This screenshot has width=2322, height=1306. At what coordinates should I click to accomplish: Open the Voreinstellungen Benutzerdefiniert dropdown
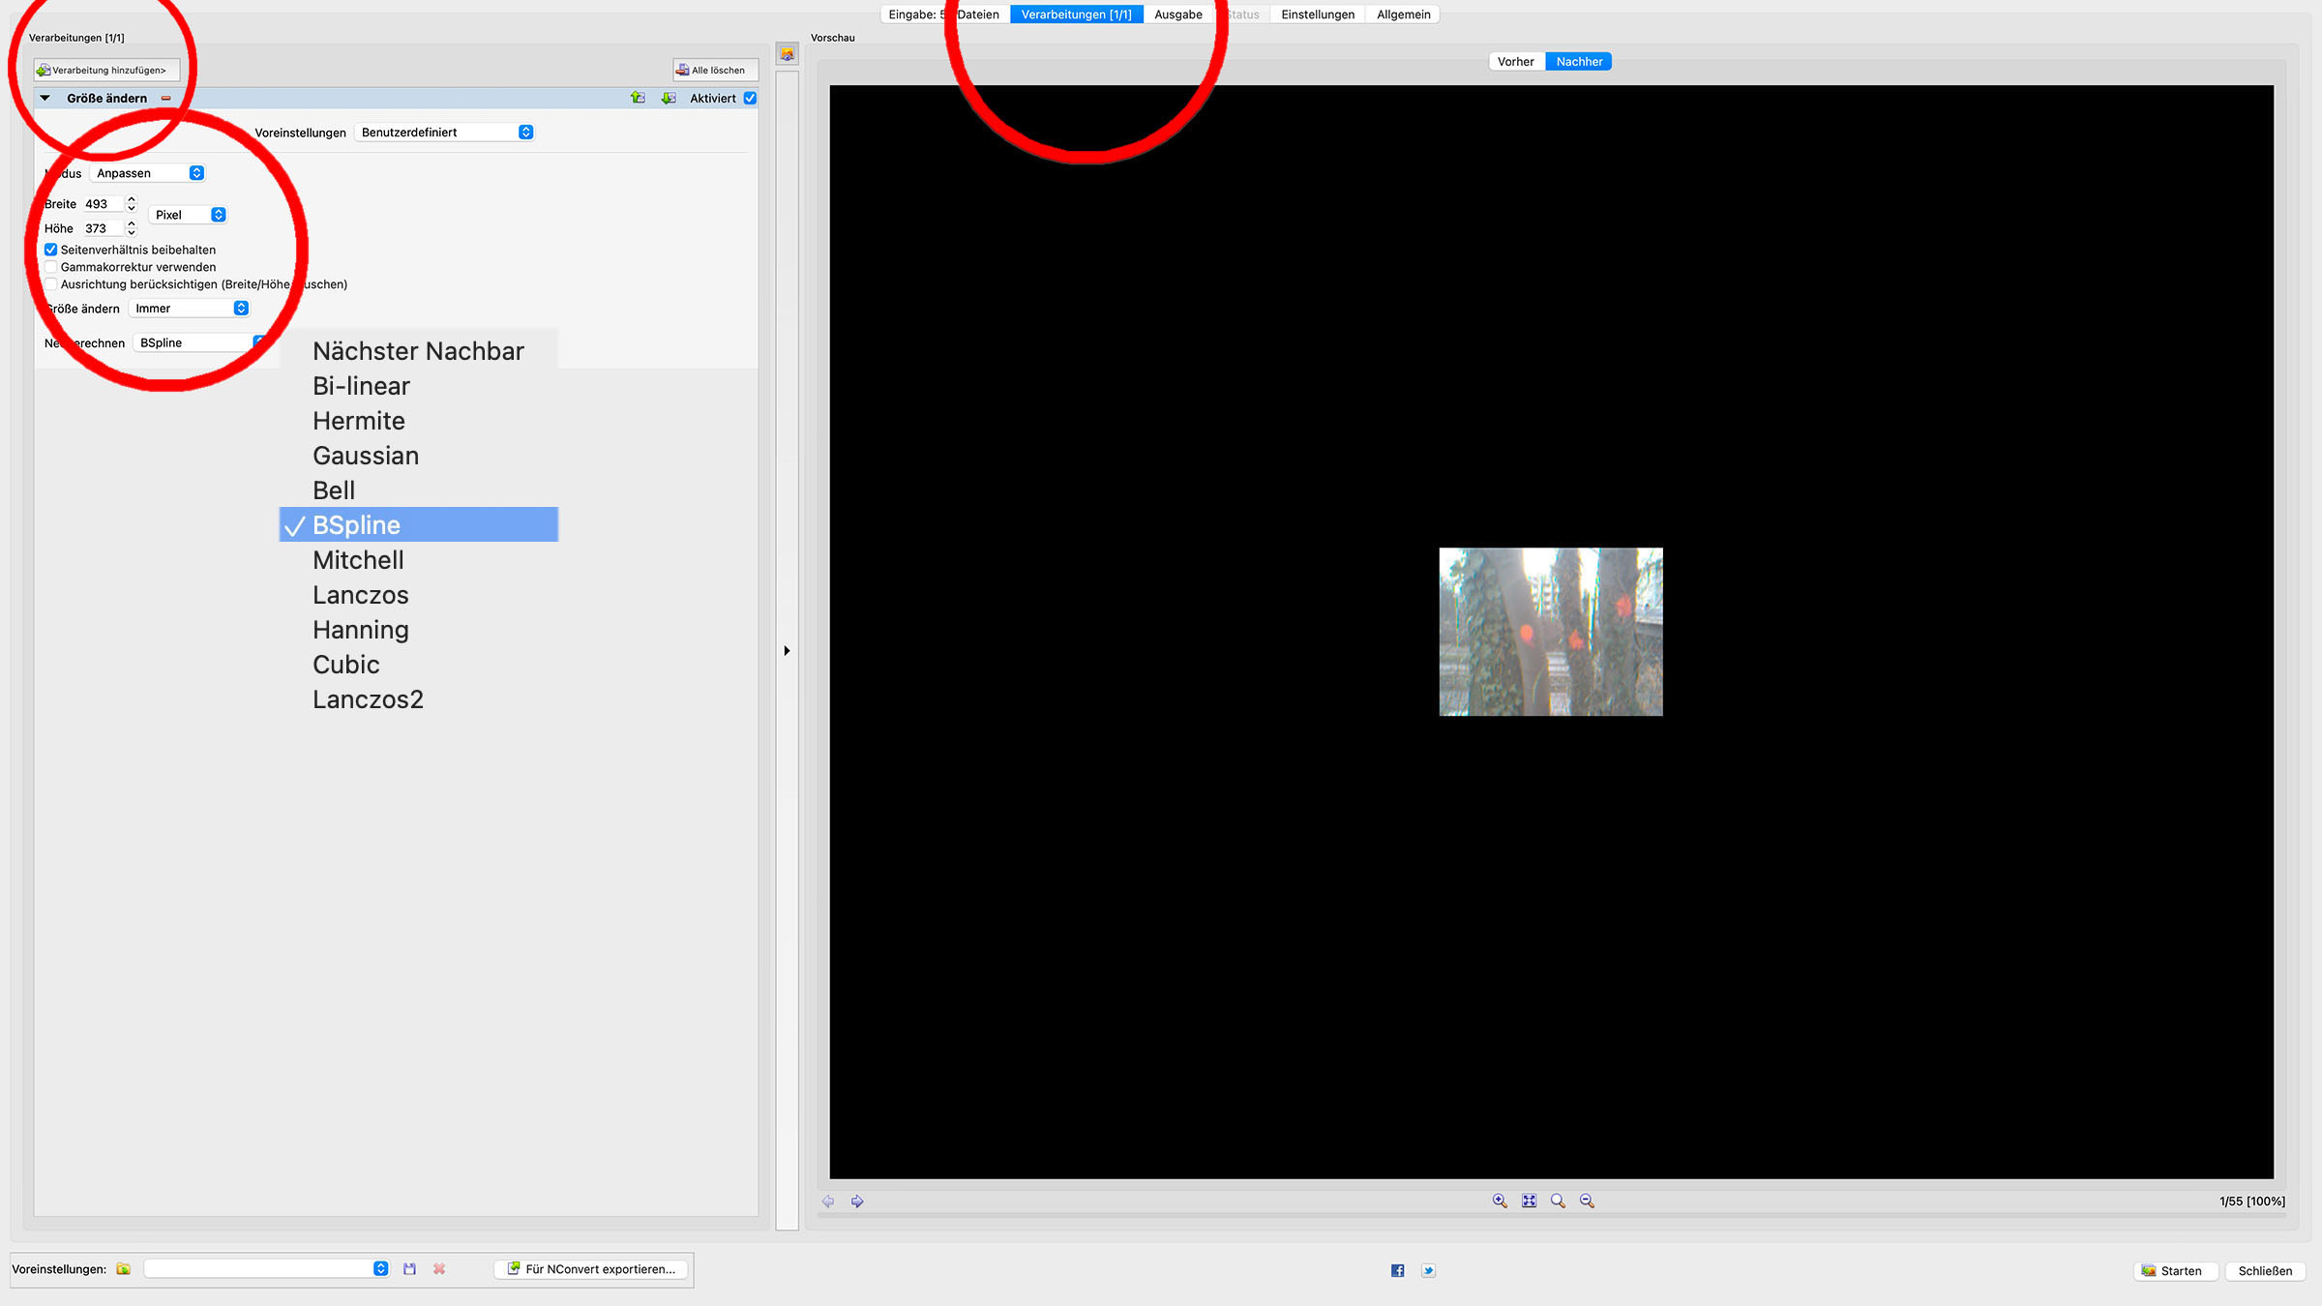(x=445, y=133)
